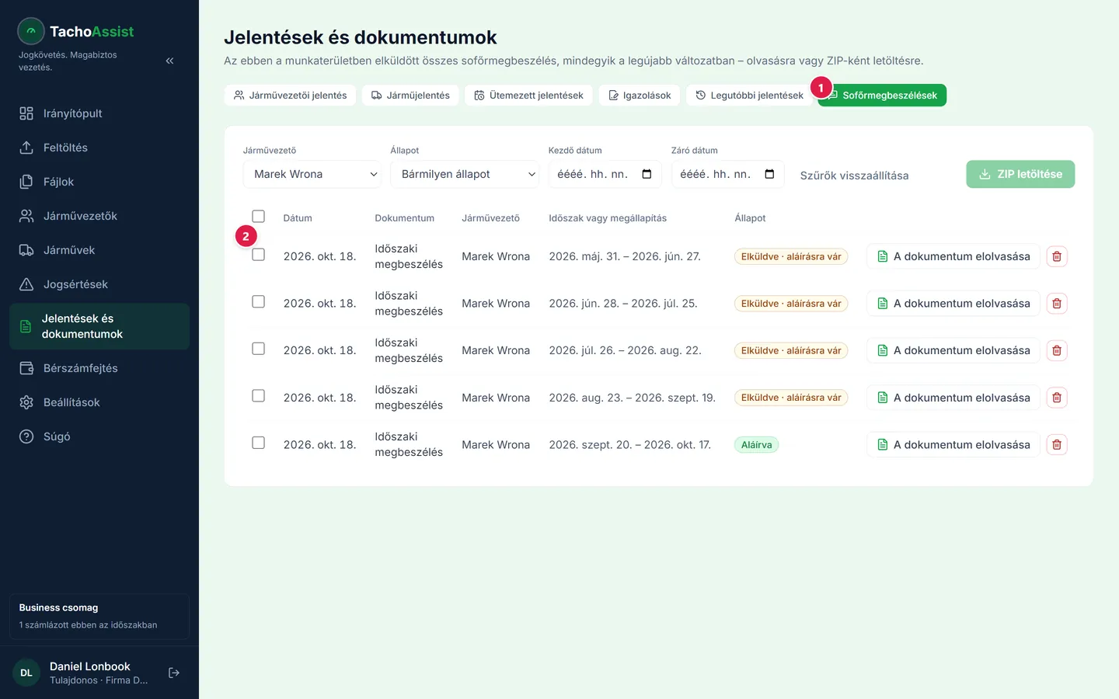This screenshot has height=699, width=1119.
Task: Switch to Járműjelentés tab
Action: coord(410,96)
